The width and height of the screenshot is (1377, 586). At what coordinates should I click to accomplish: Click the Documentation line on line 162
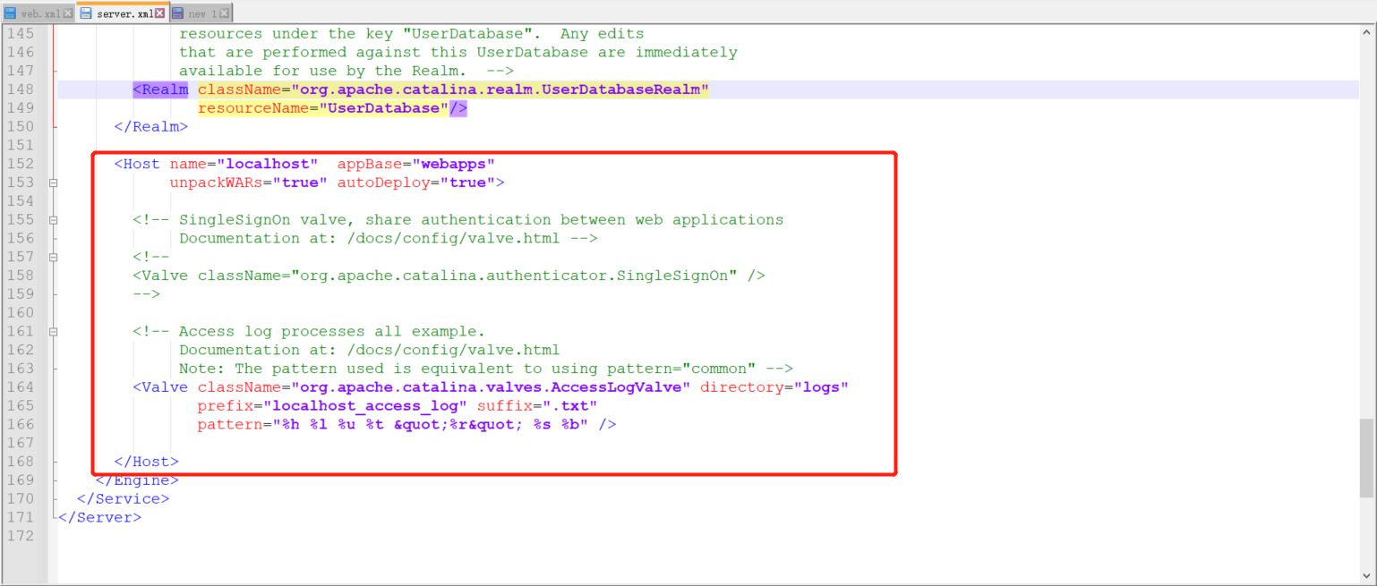tap(370, 350)
